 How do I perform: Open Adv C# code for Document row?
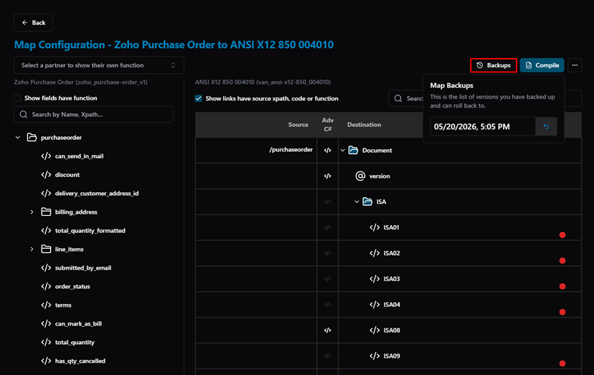click(328, 151)
